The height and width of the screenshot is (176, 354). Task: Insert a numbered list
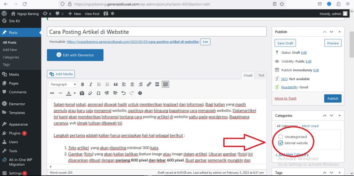click(108, 84)
